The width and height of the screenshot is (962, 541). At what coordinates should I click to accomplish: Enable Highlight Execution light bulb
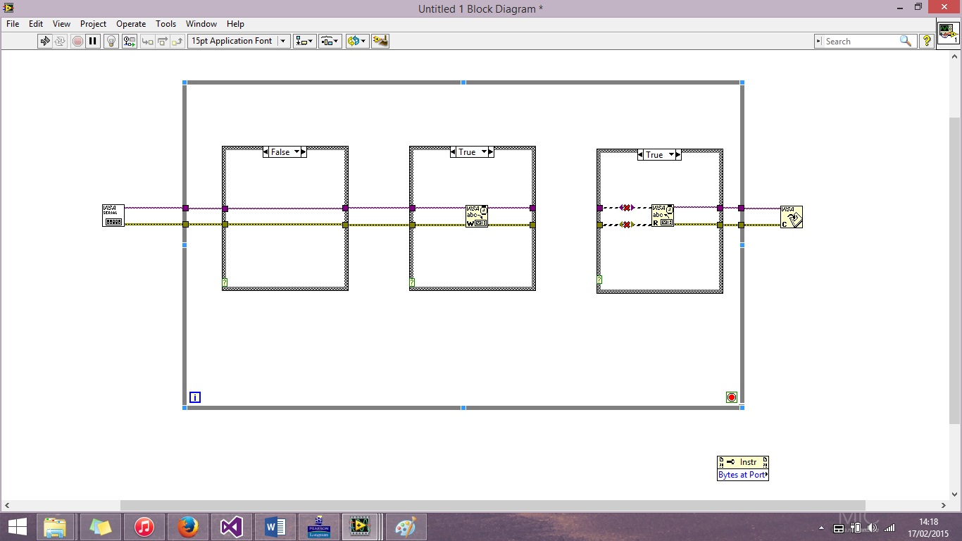(x=111, y=41)
